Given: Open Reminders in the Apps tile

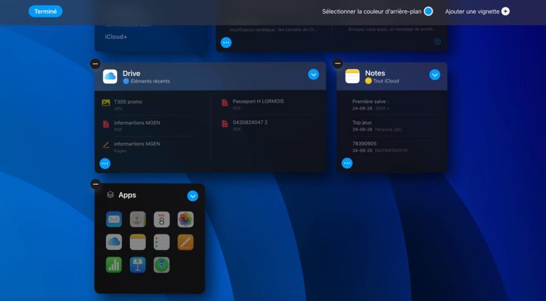Looking at the screenshot, I should 162,242.
